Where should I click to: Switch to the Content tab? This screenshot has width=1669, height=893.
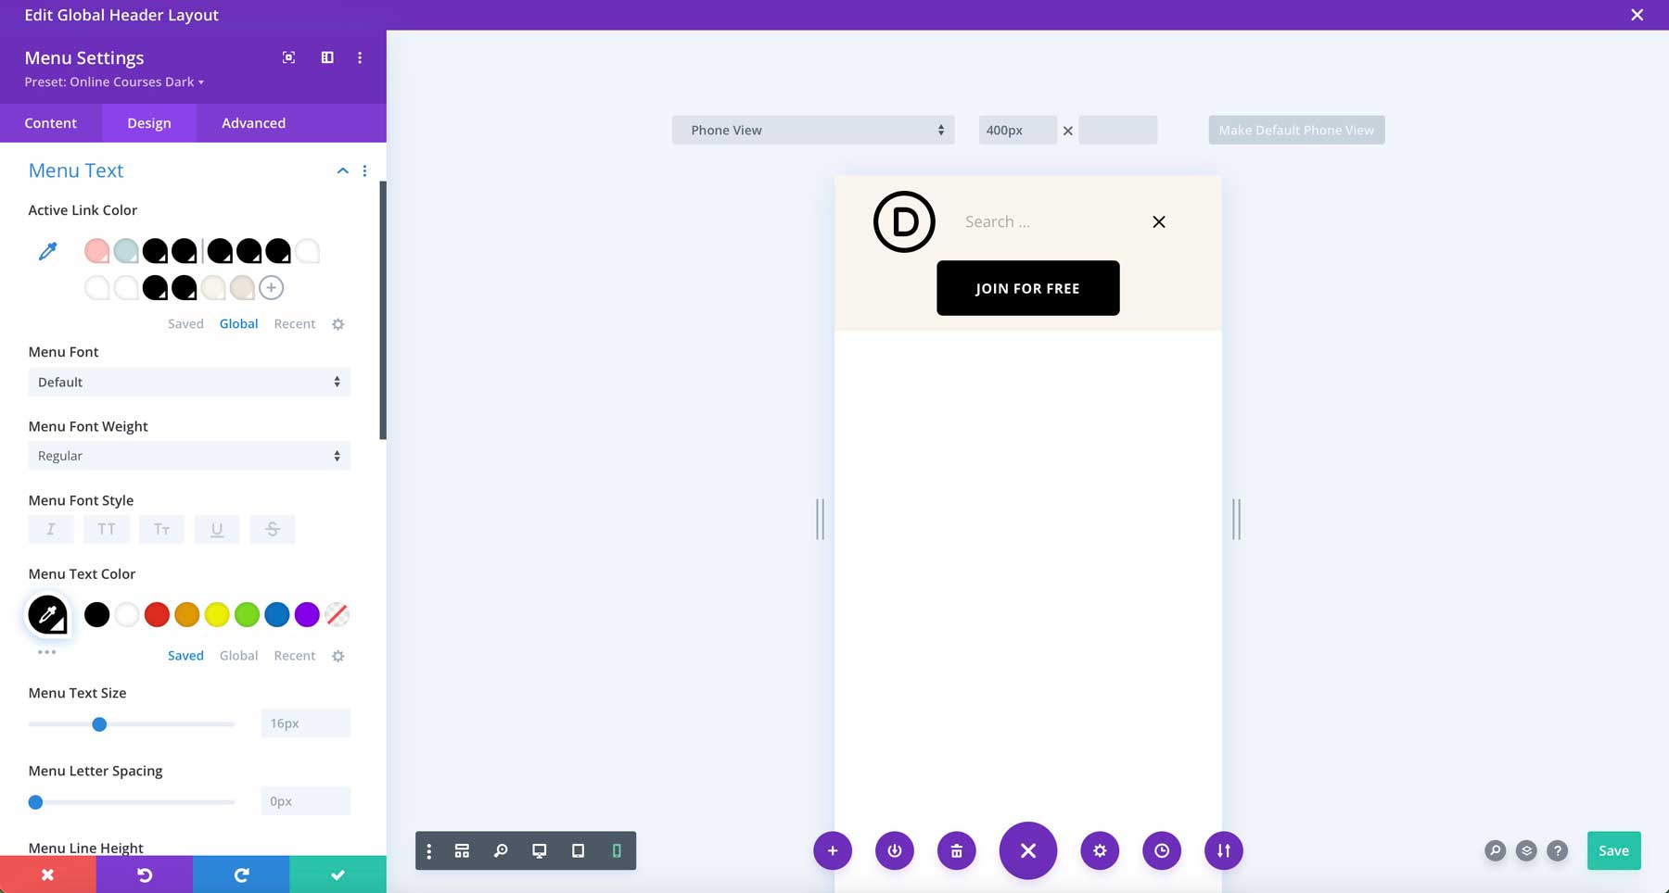(x=51, y=122)
